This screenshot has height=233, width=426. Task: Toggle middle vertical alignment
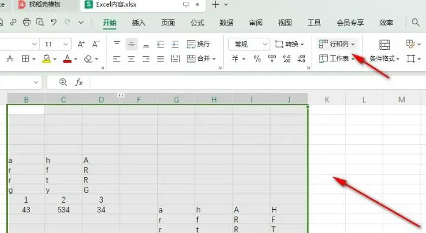click(x=131, y=44)
